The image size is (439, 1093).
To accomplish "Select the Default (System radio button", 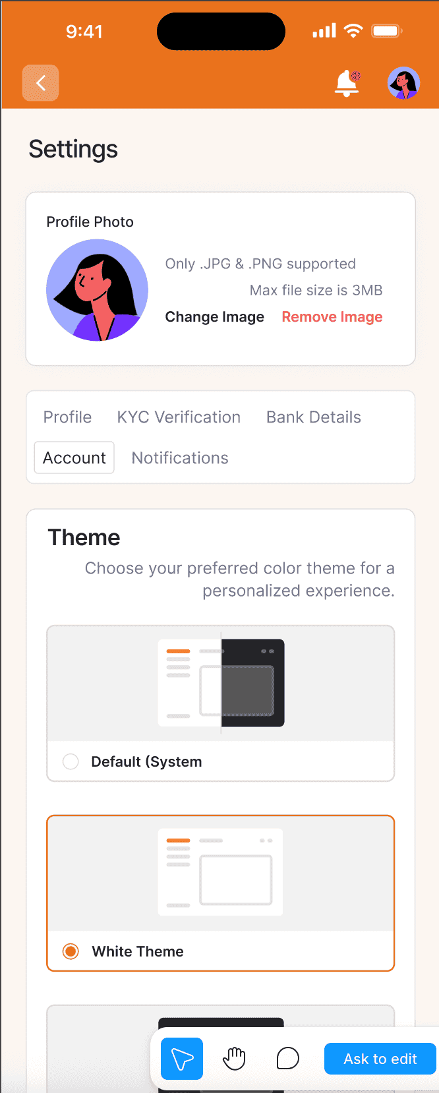I will click(x=71, y=761).
